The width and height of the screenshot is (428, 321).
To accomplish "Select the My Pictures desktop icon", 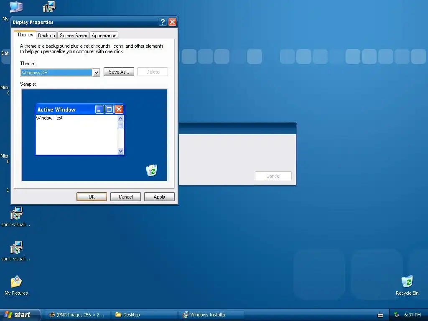I will pos(16,285).
